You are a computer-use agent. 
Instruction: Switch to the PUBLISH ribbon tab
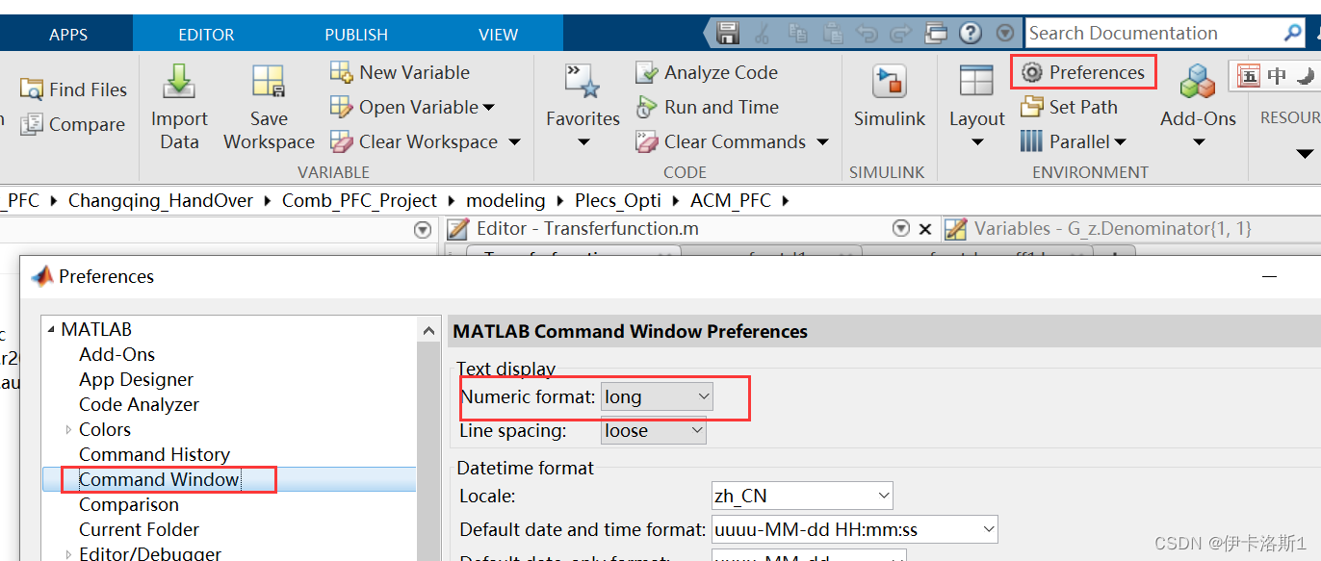click(x=355, y=32)
